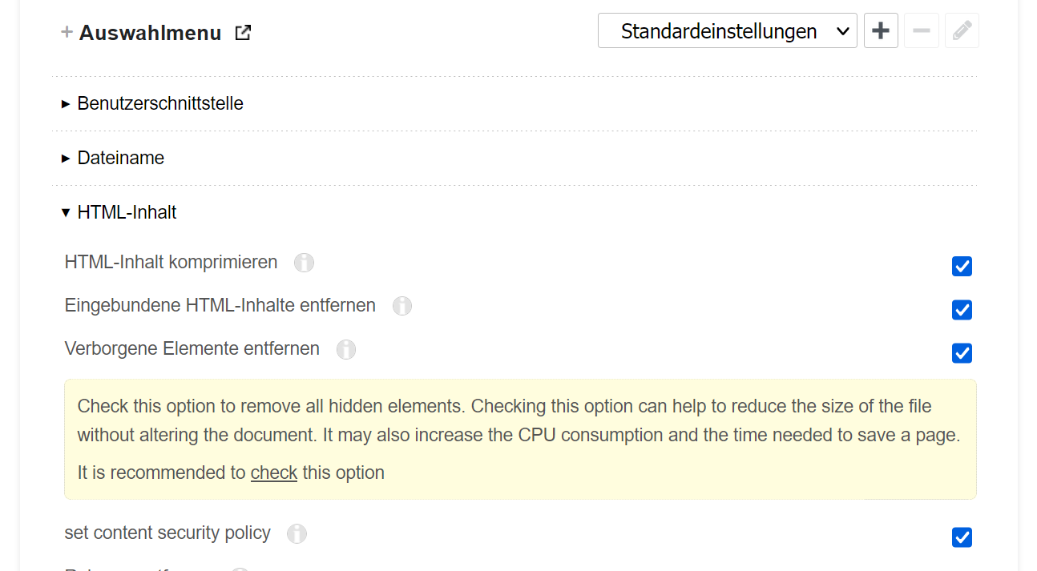Disable the Verborgene Elemente entfernen checkbox
The width and height of the screenshot is (1037, 571).
962,353
